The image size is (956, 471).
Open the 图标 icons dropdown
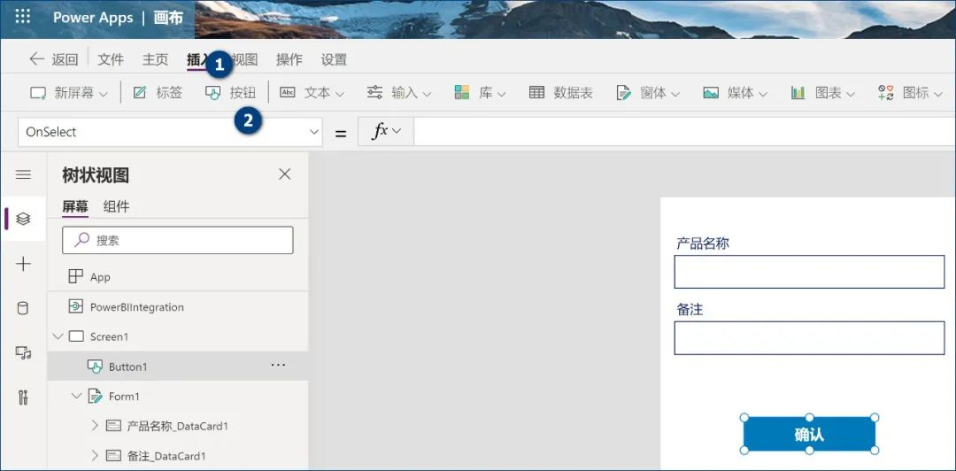910,93
